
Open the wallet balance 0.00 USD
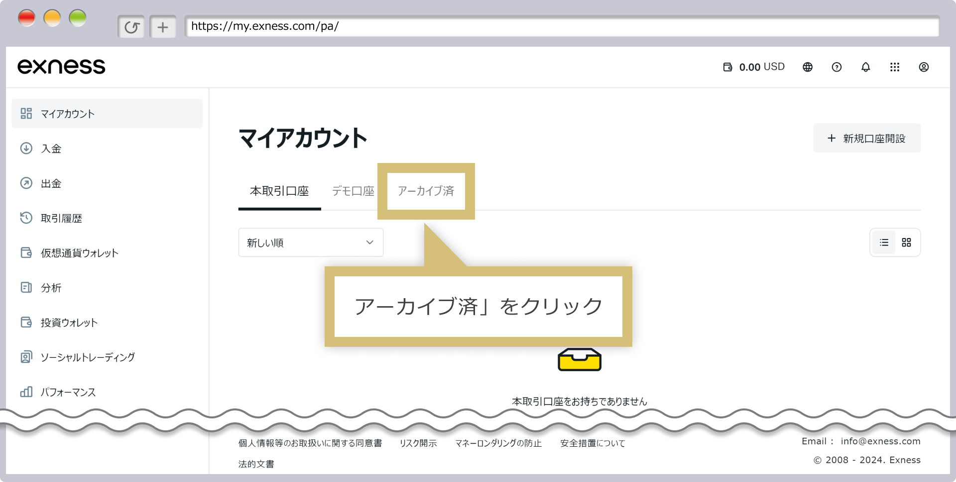tap(754, 67)
